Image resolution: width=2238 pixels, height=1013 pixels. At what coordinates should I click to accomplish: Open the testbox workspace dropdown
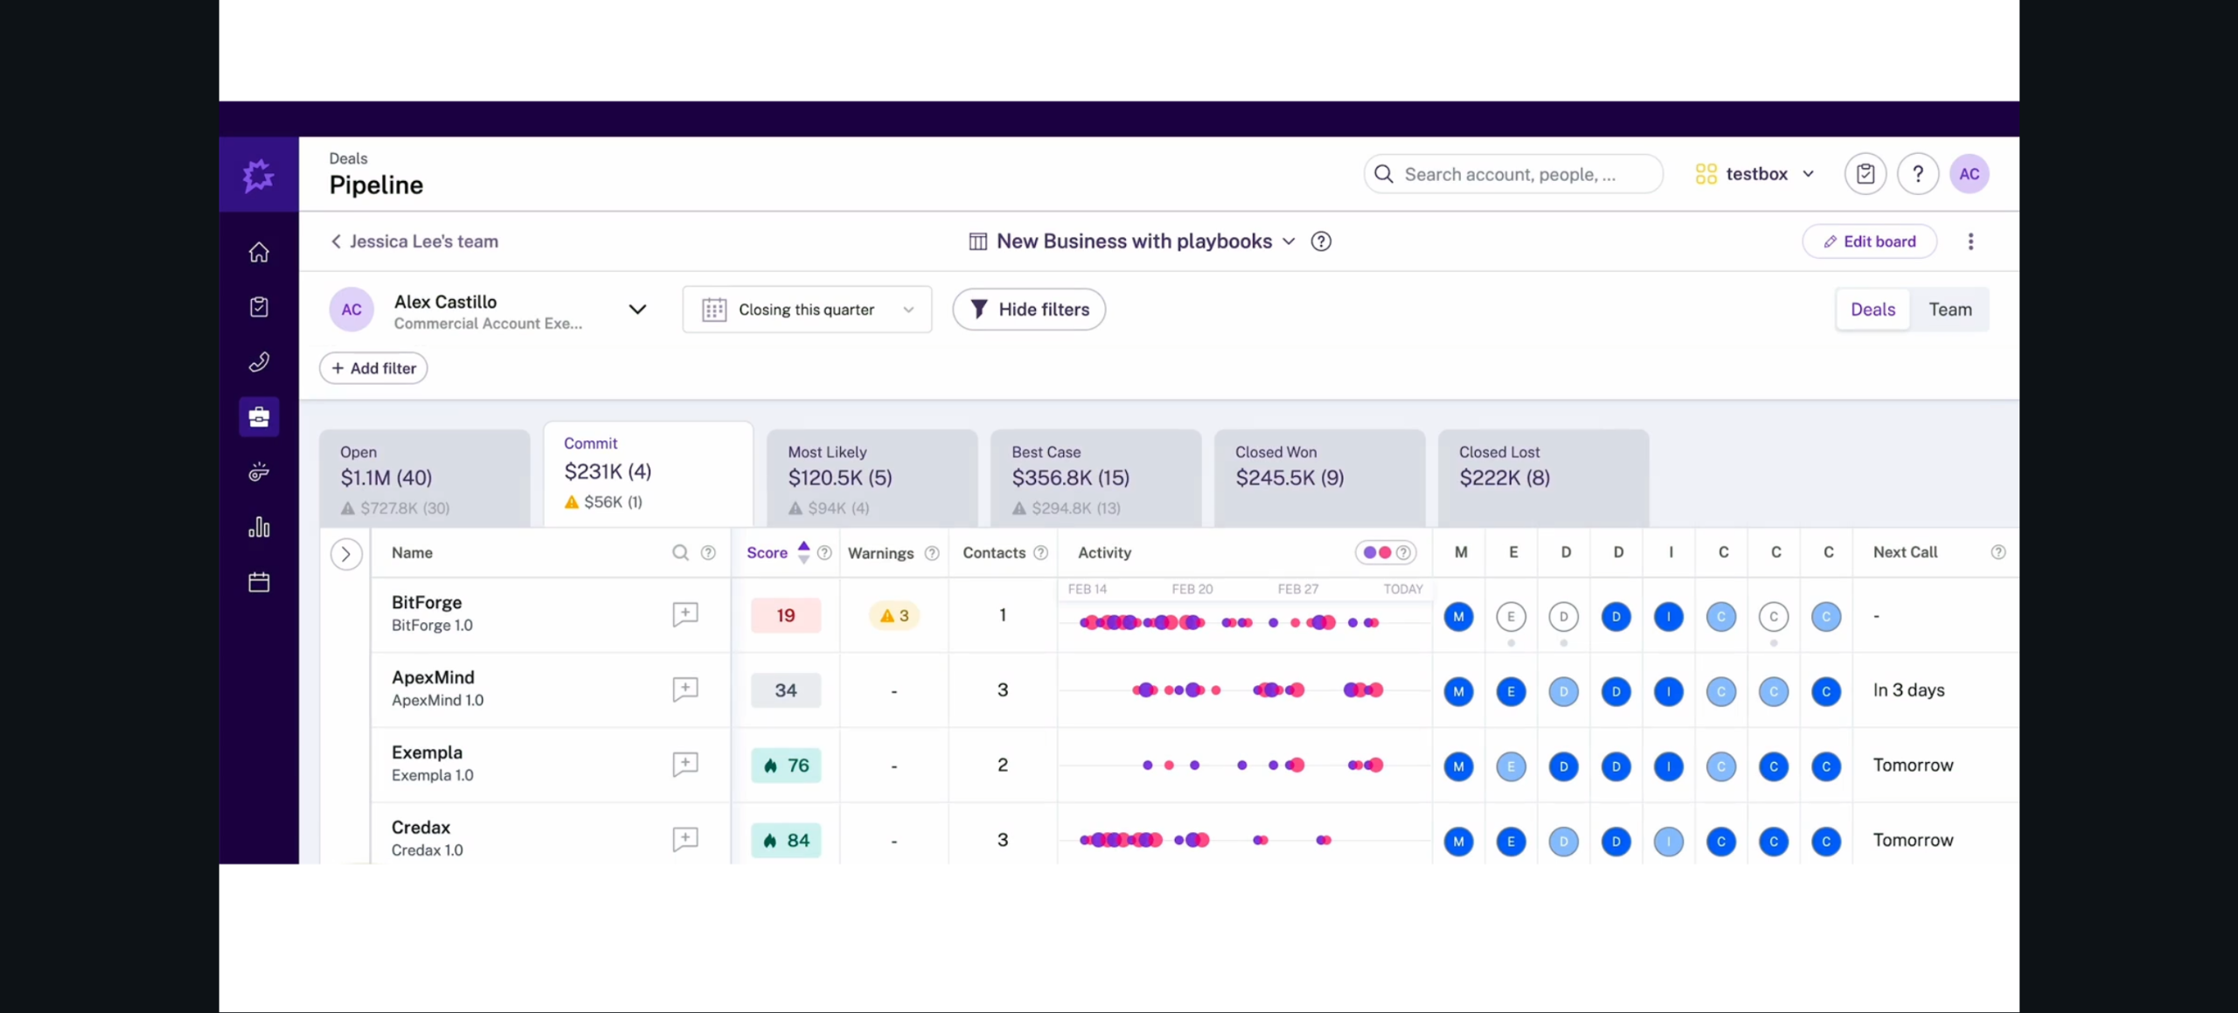click(1755, 174)
